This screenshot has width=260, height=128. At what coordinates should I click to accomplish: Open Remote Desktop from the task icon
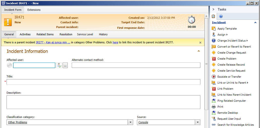pyautogui.click(x=214, y=113)
